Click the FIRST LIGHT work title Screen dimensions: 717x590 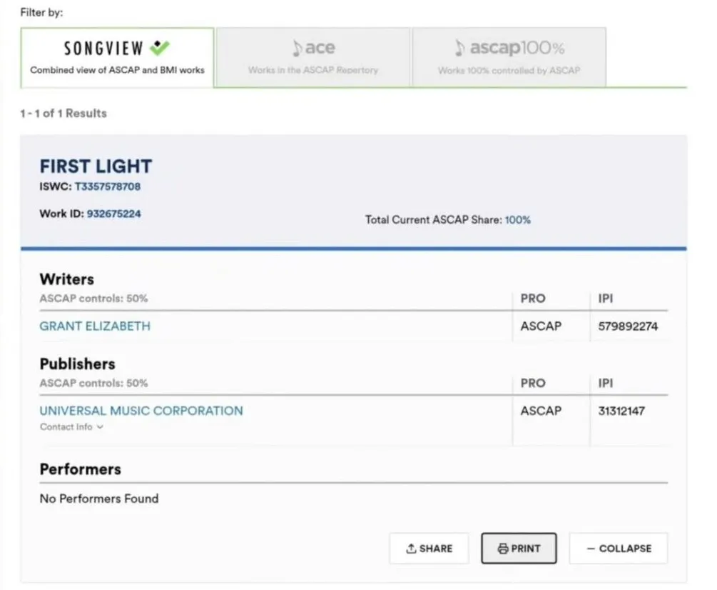(x=96, y=166)
